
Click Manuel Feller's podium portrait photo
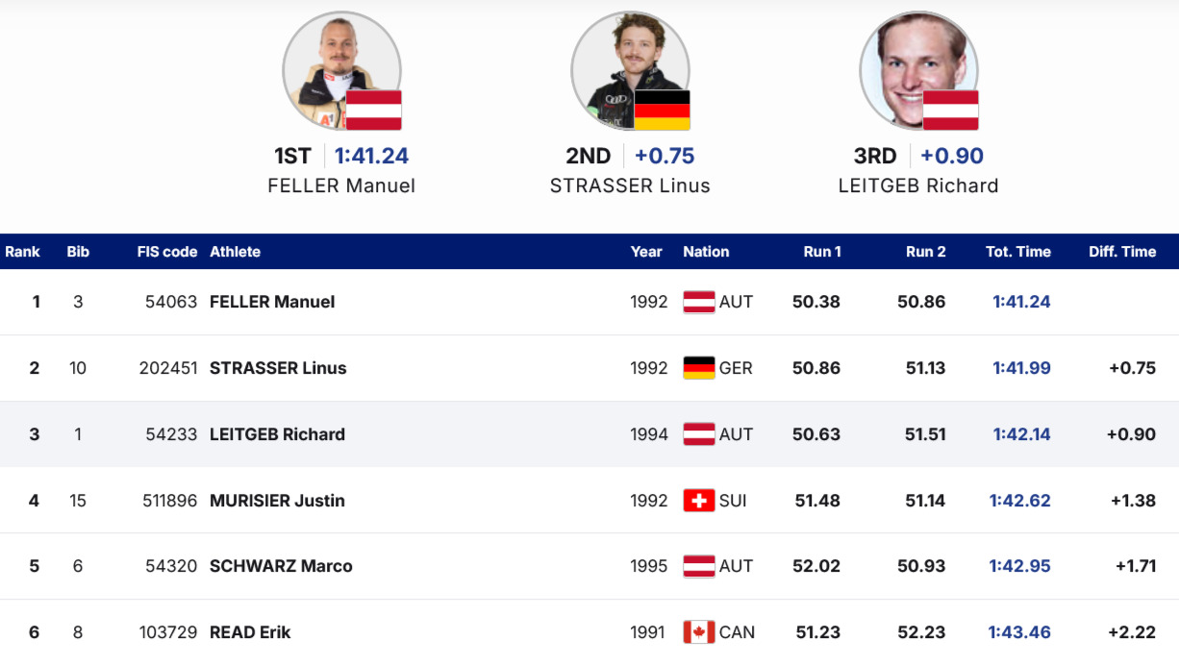click(x=341, y=71)
